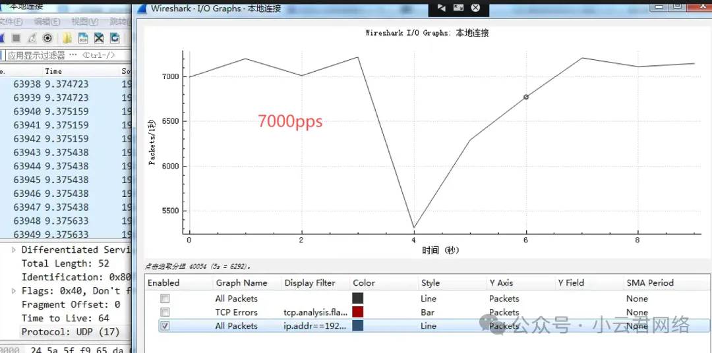
Task: Uncheck the ip.addr filtered All Packets graph
Action: pyautogui.click(x=165, y=326)
